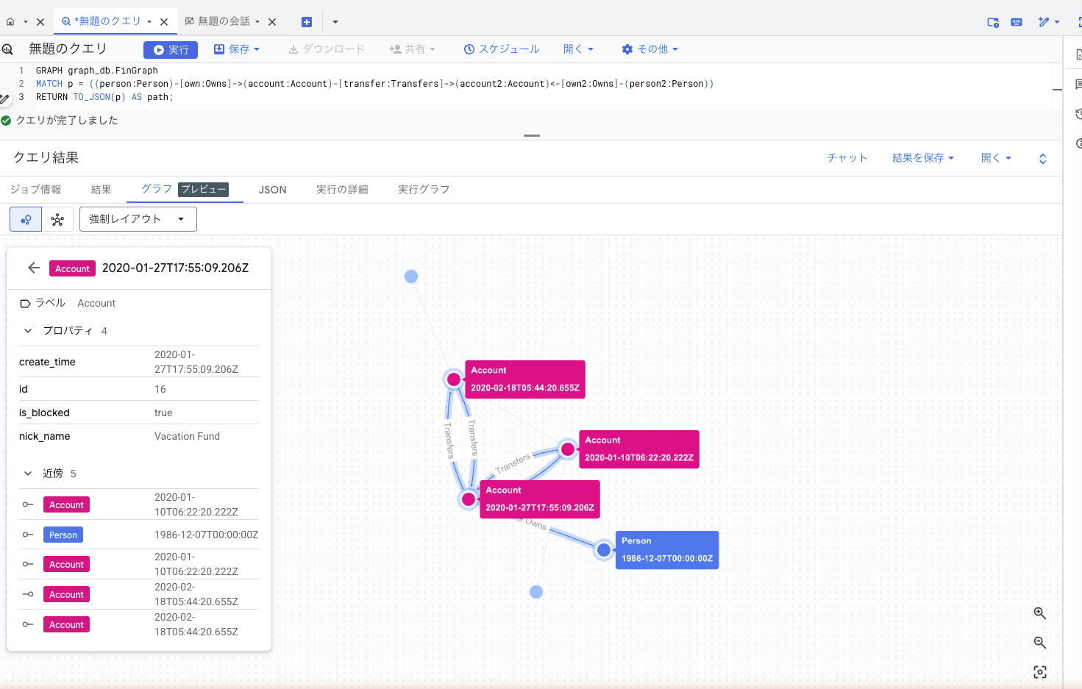Click the Account chip in panel header
This screenshot has width=1082, height=689.
click(x=72, y=268)
